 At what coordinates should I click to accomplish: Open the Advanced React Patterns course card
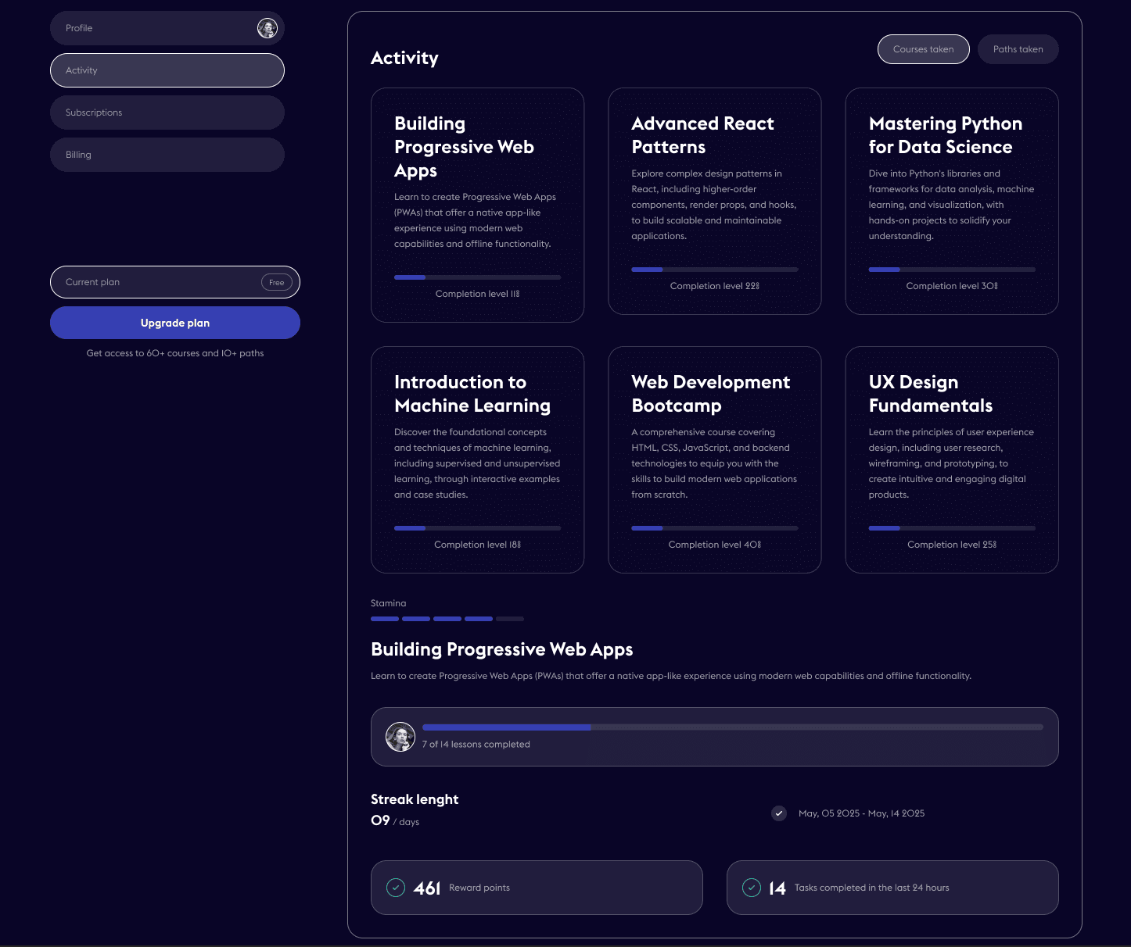(x=715, y=201)
